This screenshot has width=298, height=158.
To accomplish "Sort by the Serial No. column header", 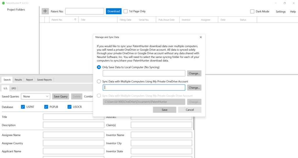I will coord(144,20).
